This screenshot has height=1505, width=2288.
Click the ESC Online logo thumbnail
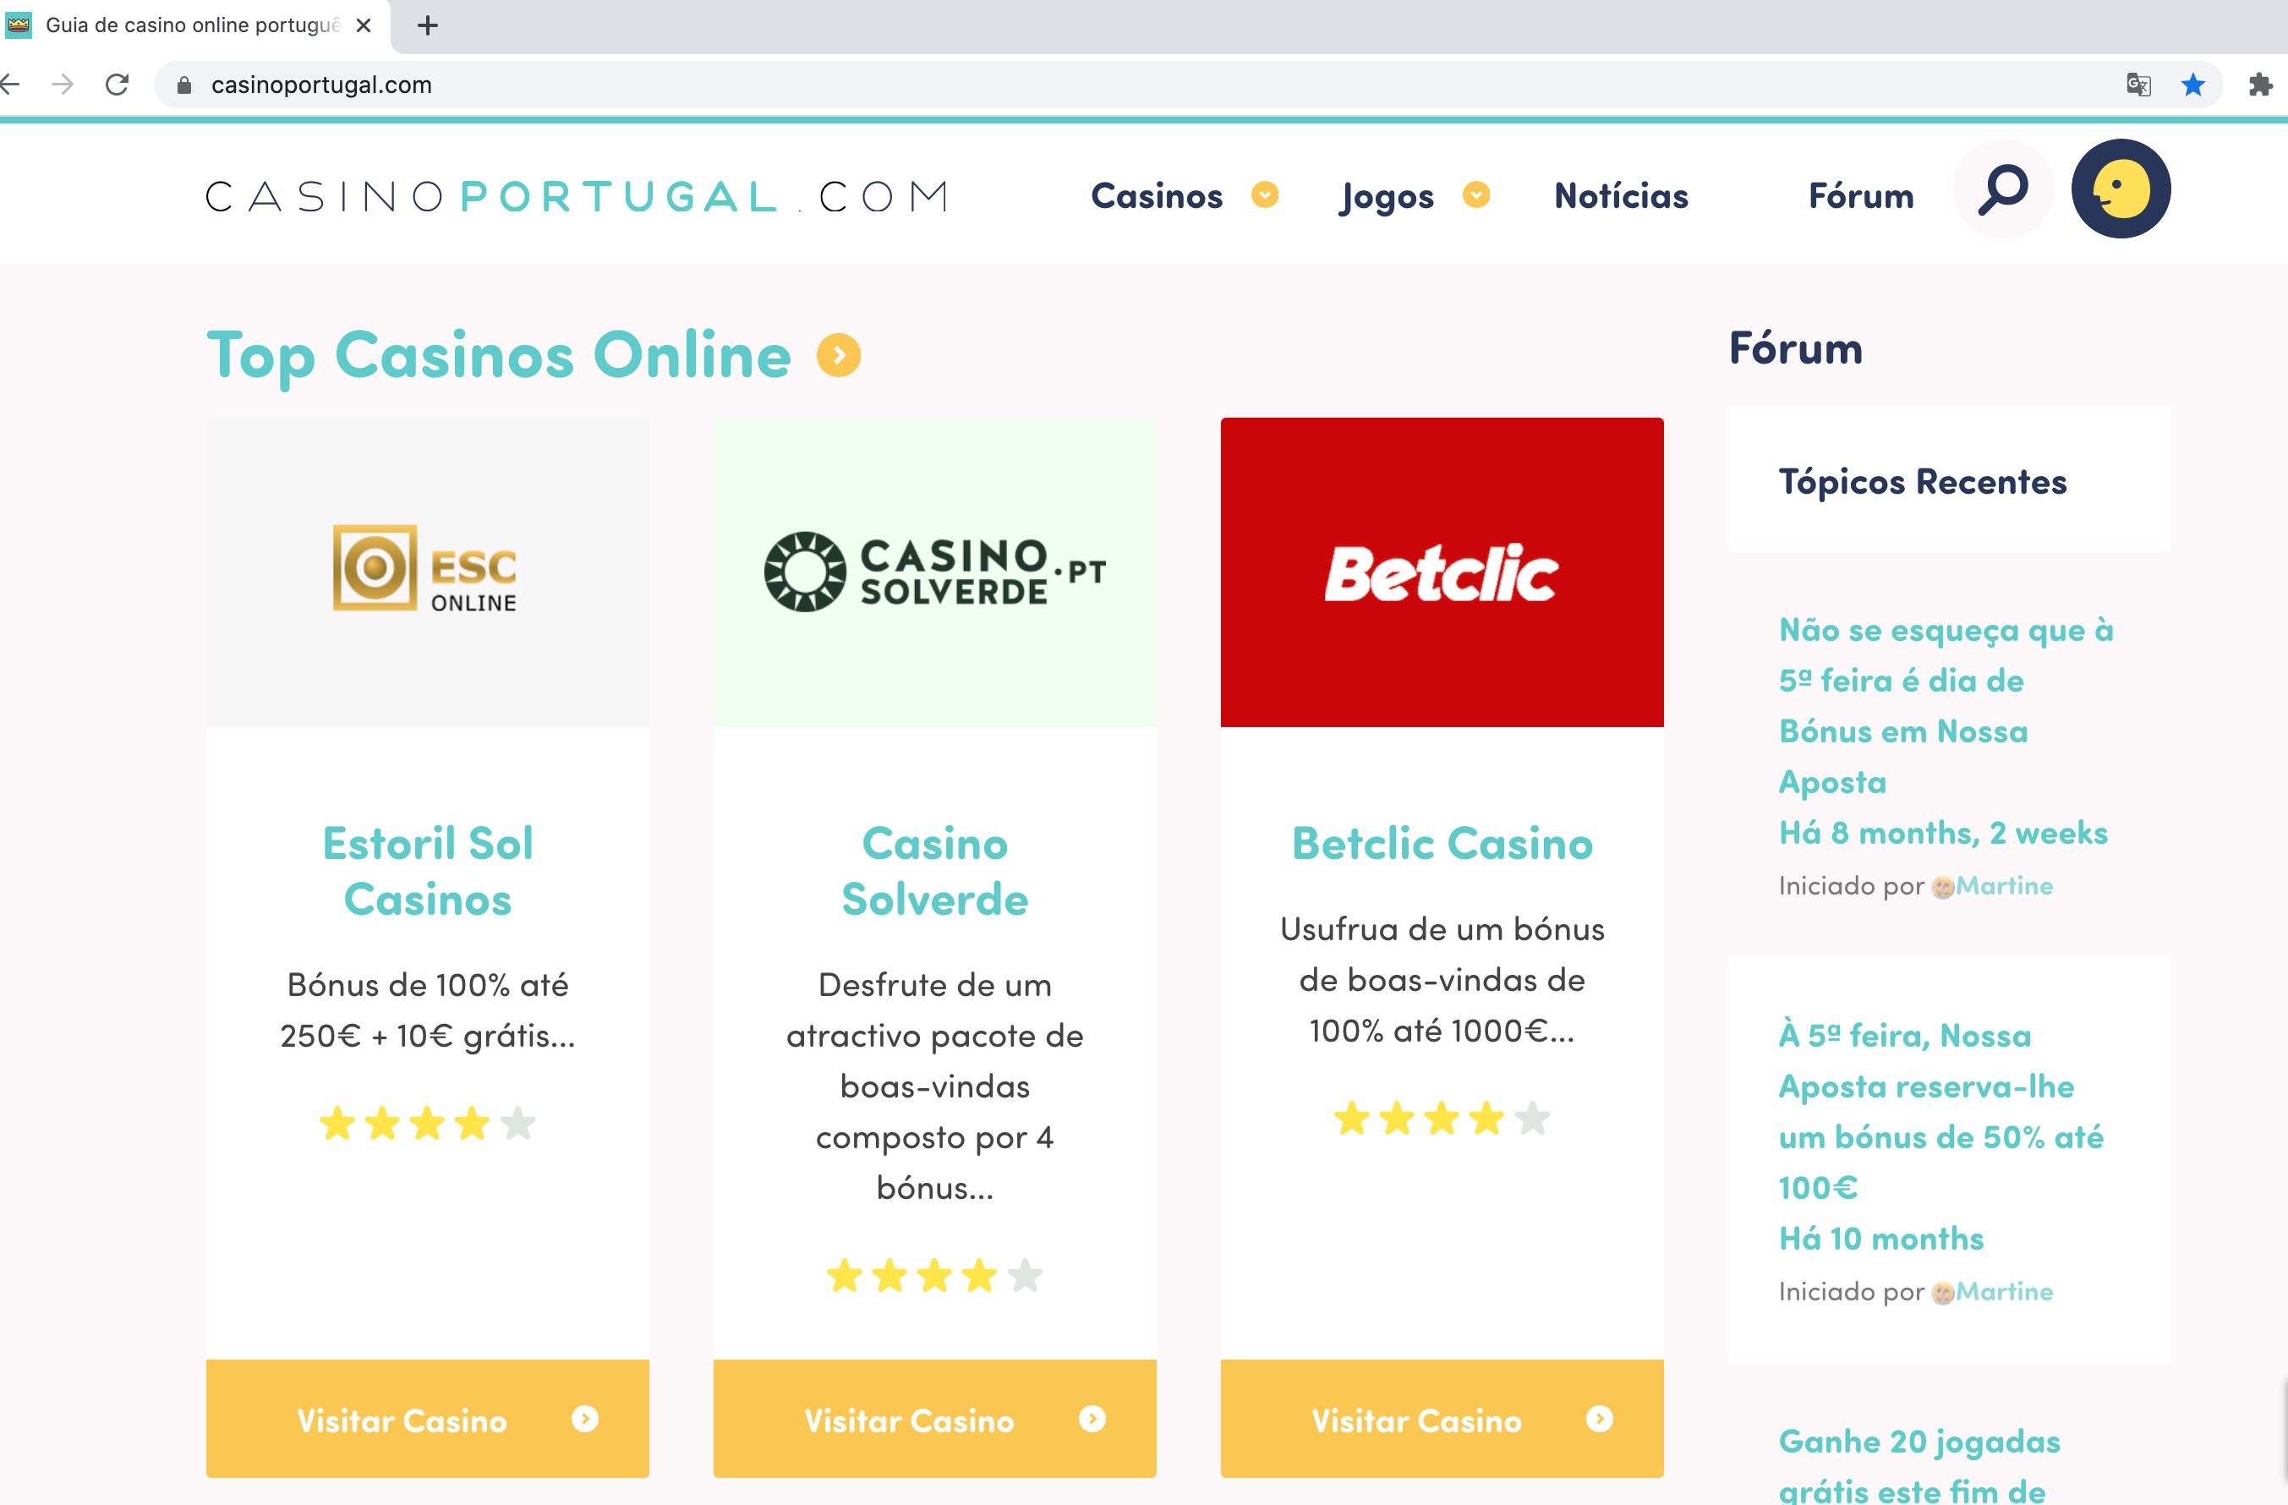click(x=427, y=572)
